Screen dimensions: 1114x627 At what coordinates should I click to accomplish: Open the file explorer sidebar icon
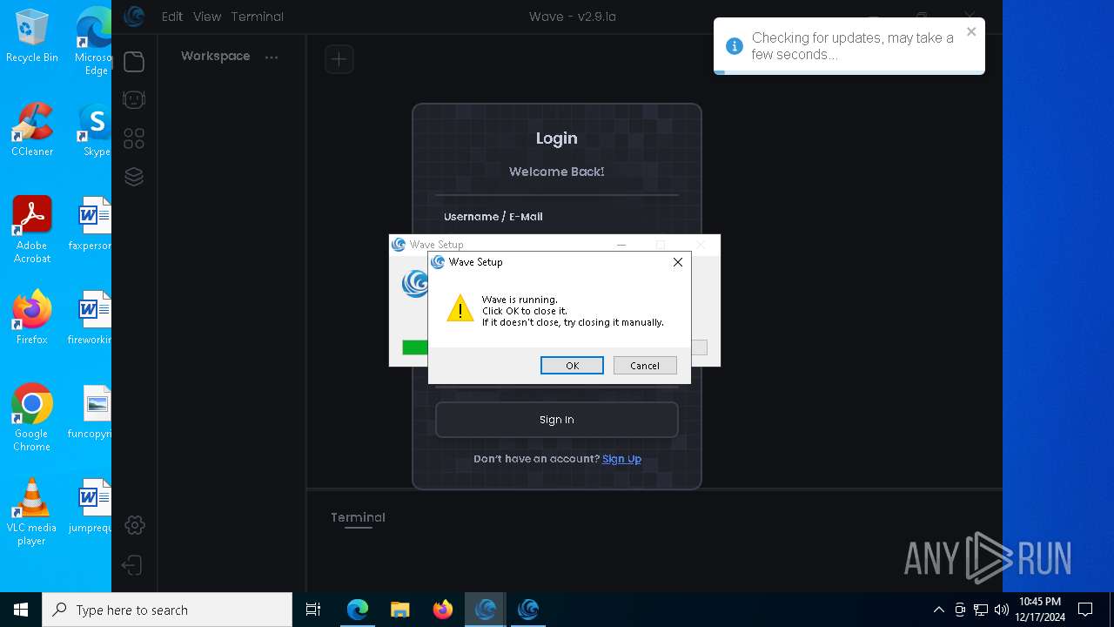[x=134, y=62]
